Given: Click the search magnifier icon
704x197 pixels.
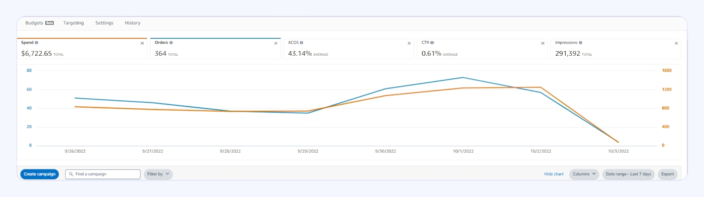Looking at the screenshot, I should pos(71,174).
